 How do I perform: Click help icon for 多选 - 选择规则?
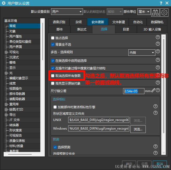(x=158, y=51)
